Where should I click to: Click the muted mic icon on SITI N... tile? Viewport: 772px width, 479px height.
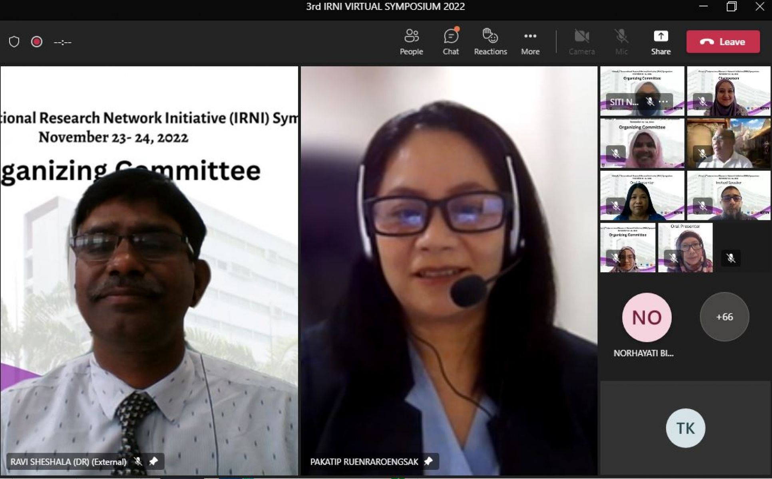(x=650, y=101)
